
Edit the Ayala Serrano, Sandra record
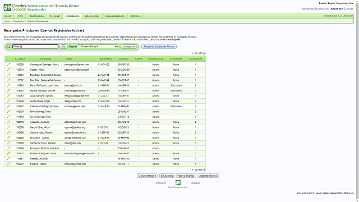pos(8,96)
